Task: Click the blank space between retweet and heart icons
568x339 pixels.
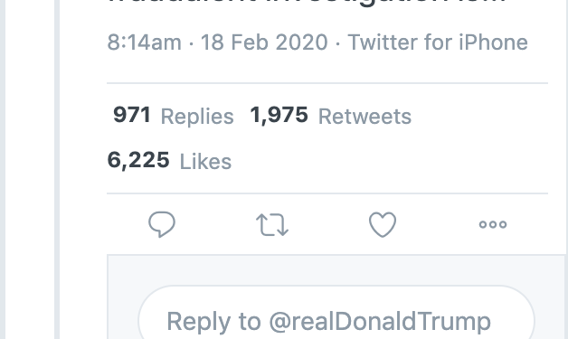Action: pos(328,224)
